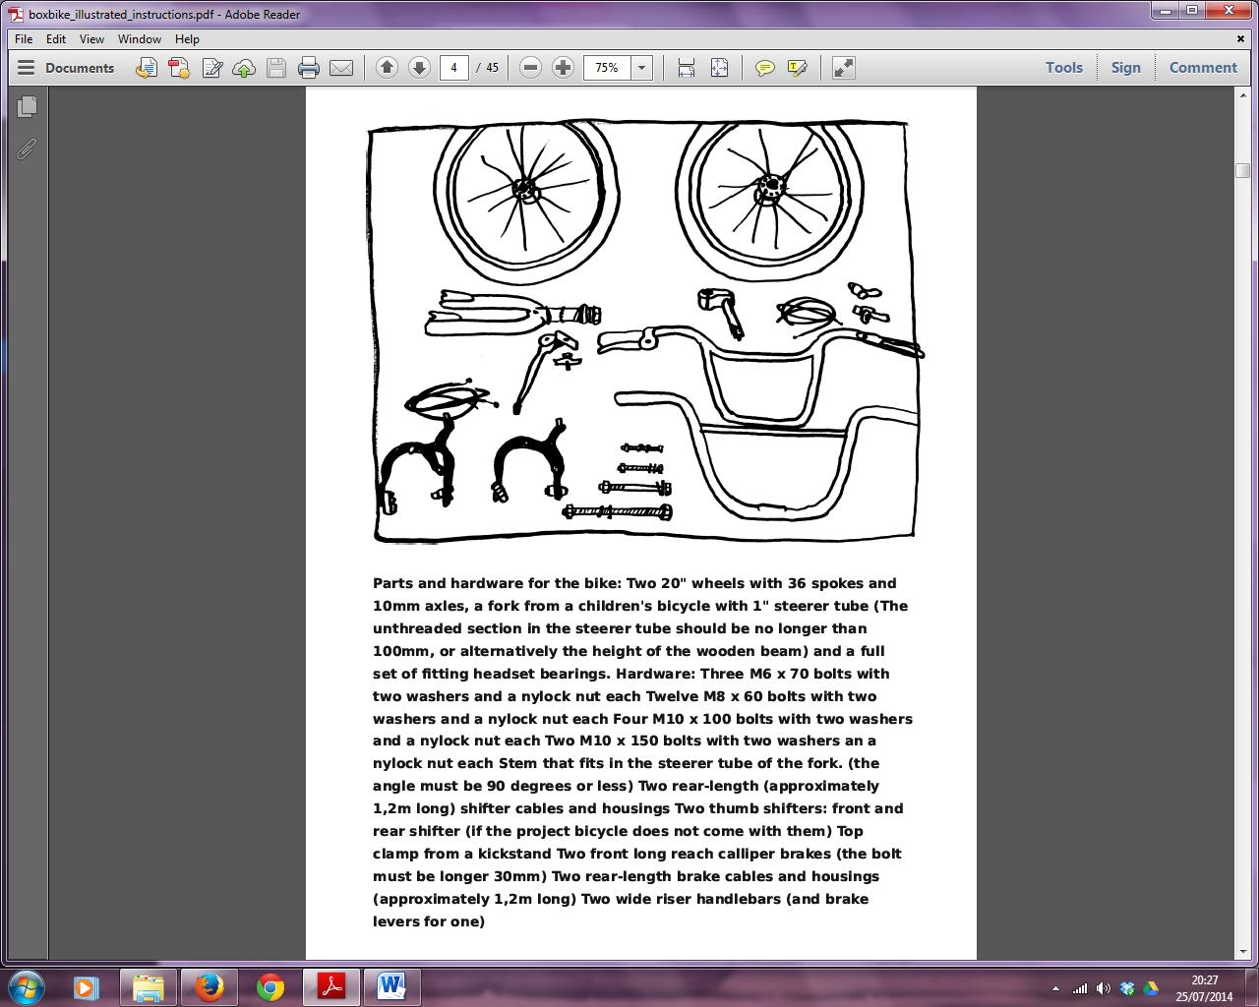Toggle fit to window width scrolling
This screenshot has height=1007, width=1259.
coord(687,68)
